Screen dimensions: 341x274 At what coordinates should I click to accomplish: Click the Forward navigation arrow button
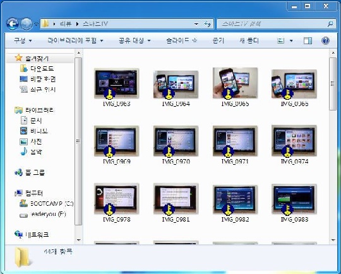[27, 23]
